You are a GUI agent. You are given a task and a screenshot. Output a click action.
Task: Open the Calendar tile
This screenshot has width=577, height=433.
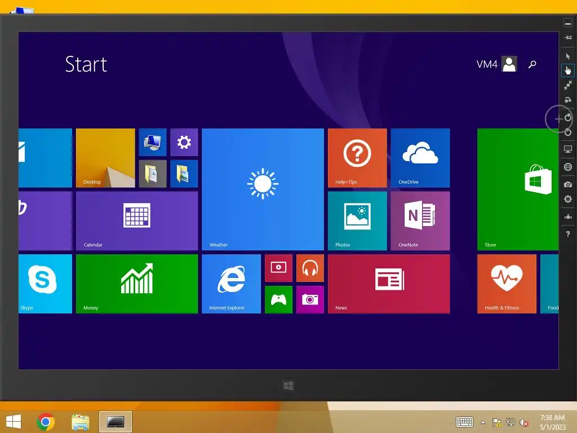tap(137, 221)
